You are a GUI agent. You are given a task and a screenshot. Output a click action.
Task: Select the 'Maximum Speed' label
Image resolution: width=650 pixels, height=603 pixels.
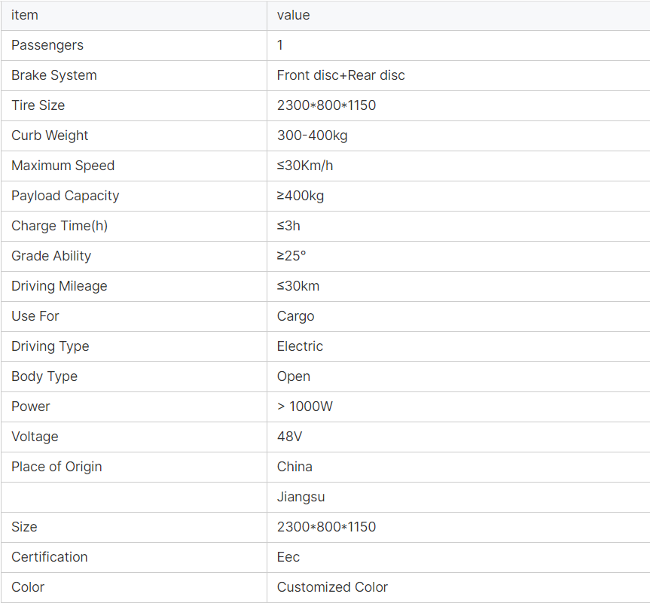(63, 166)
